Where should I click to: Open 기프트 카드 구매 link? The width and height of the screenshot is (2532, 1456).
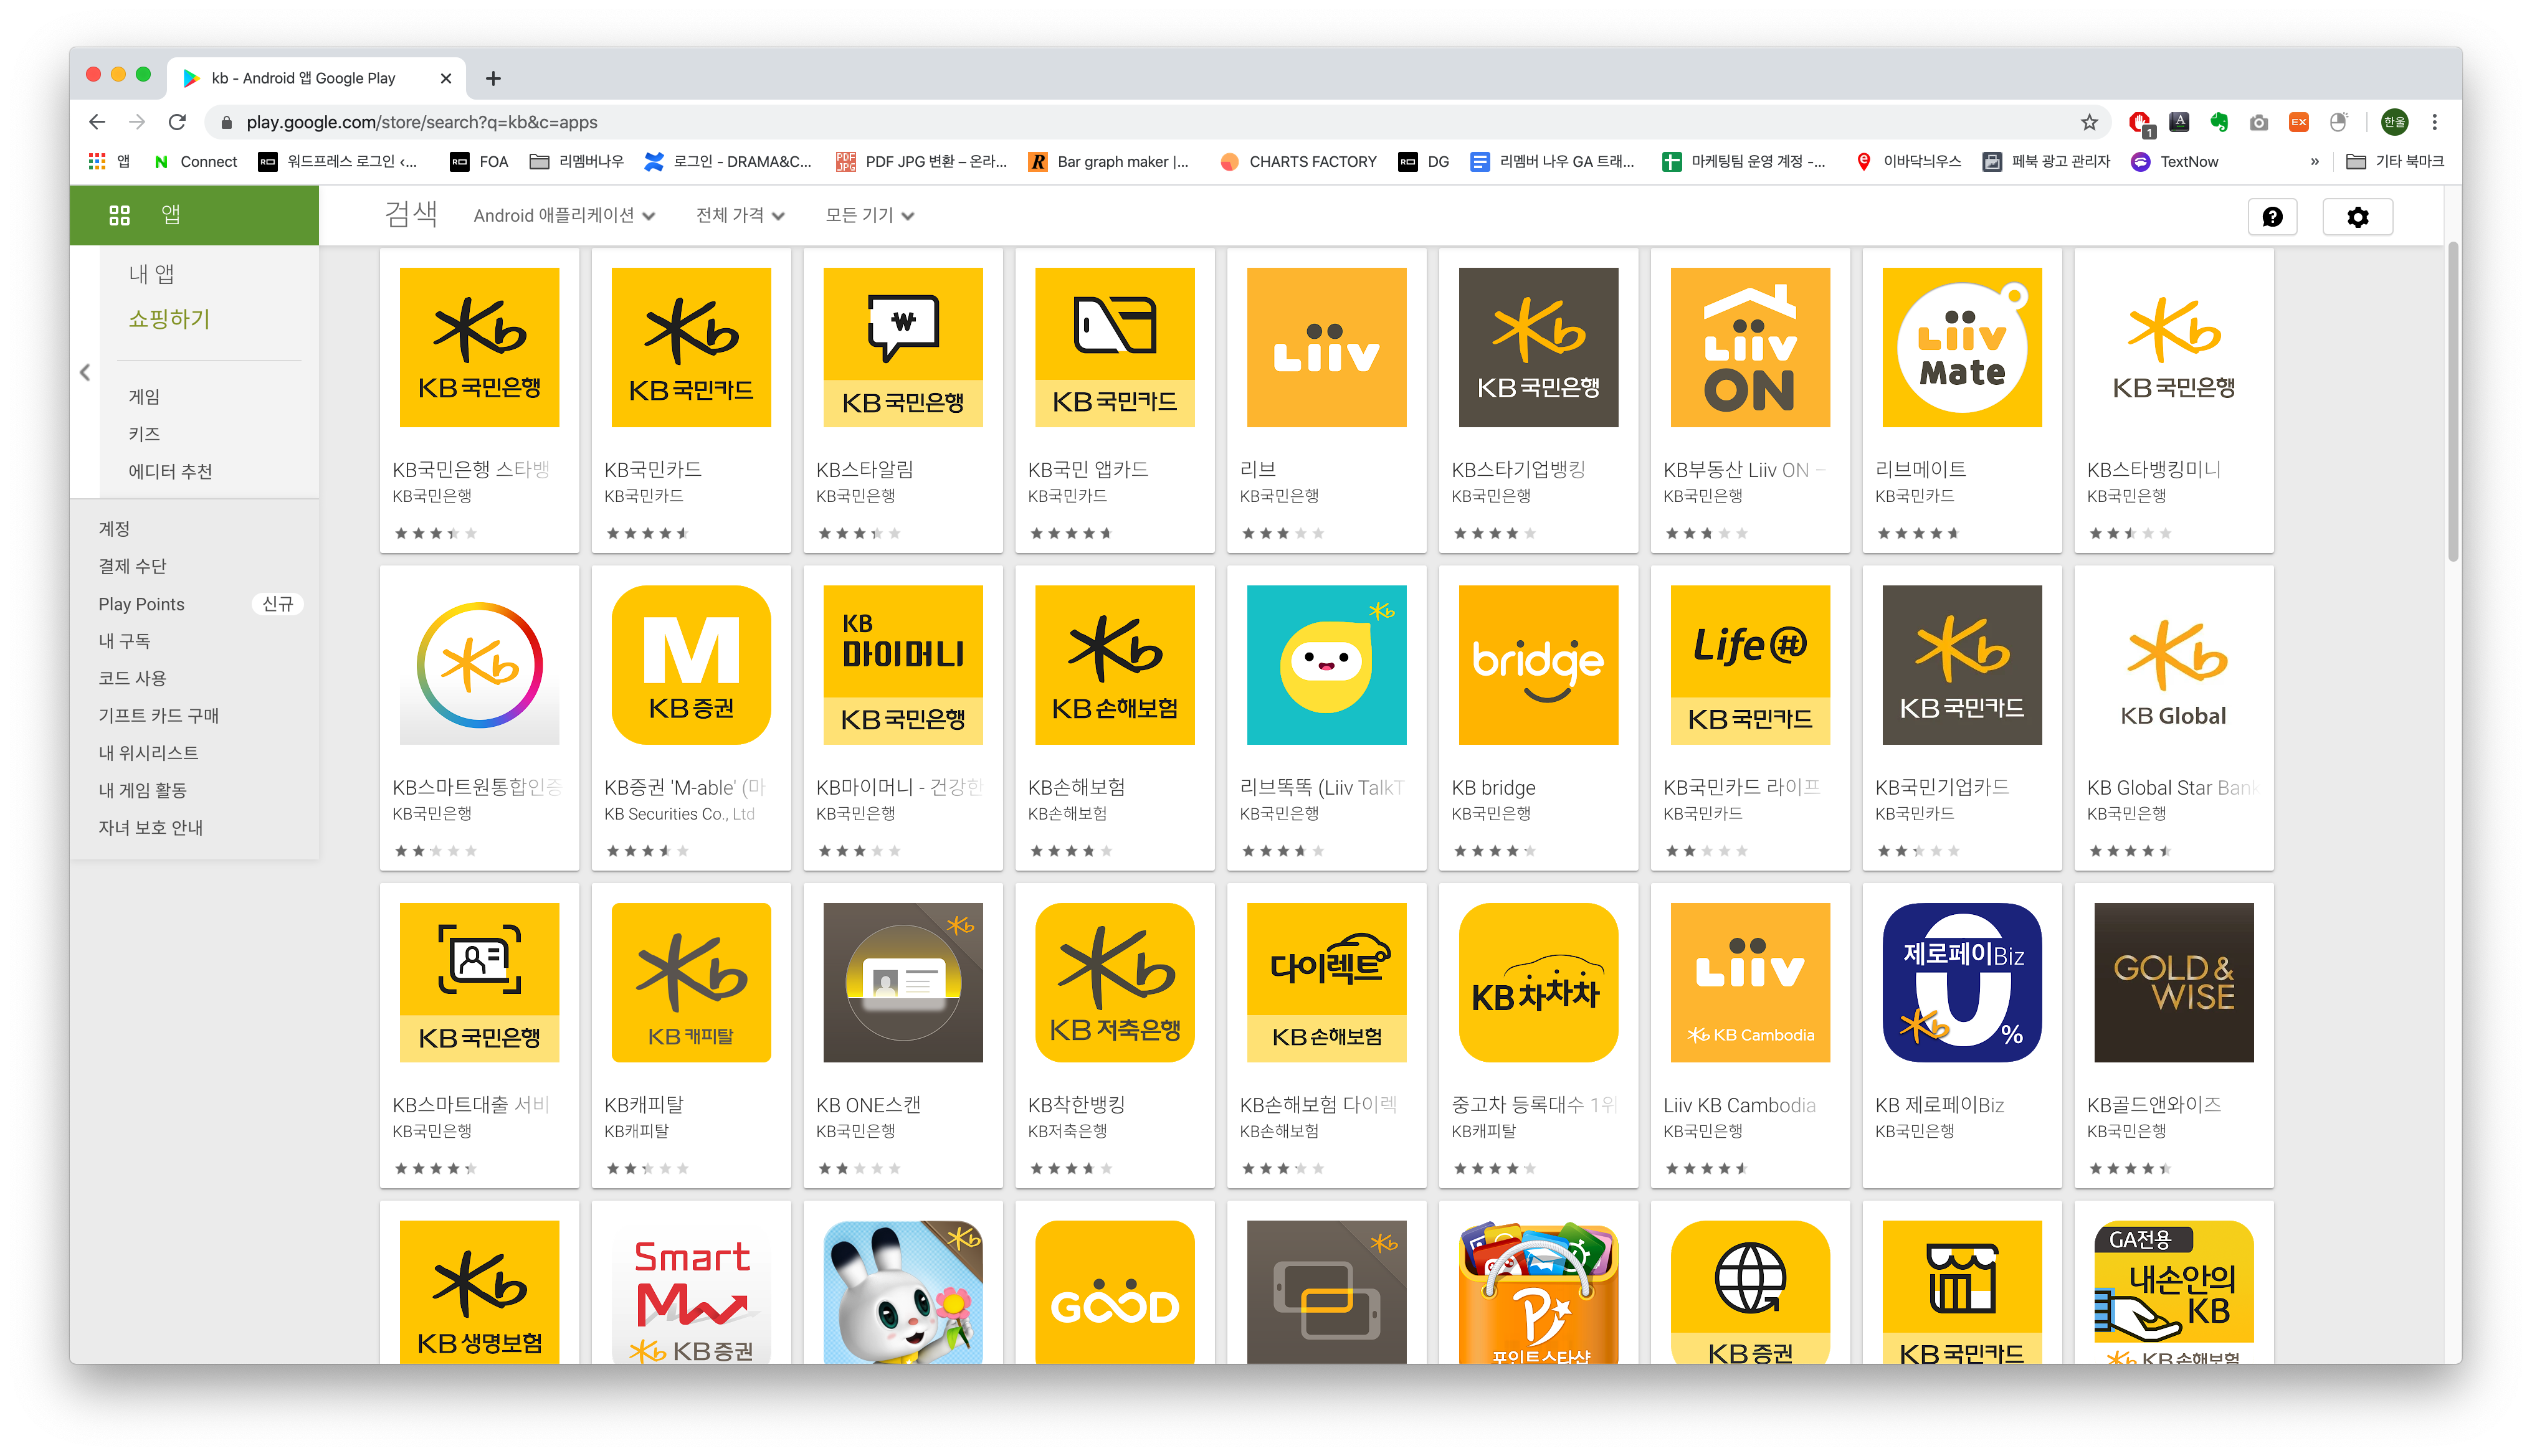pyautogui.click(x=158, y=715)
